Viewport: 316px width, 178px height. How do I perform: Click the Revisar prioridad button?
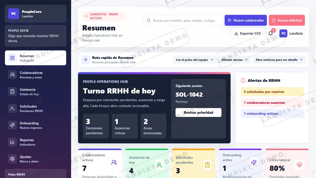[x=198, y=112]
